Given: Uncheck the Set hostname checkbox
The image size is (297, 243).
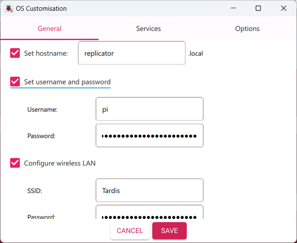Looking at the screenshot, I should (x=15, y=53).
